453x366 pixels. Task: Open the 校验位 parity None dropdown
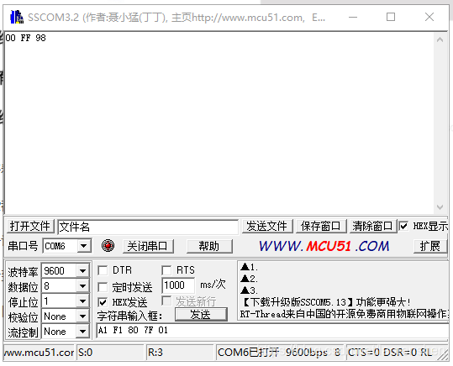pyautogui.click(x=82, y=316)
